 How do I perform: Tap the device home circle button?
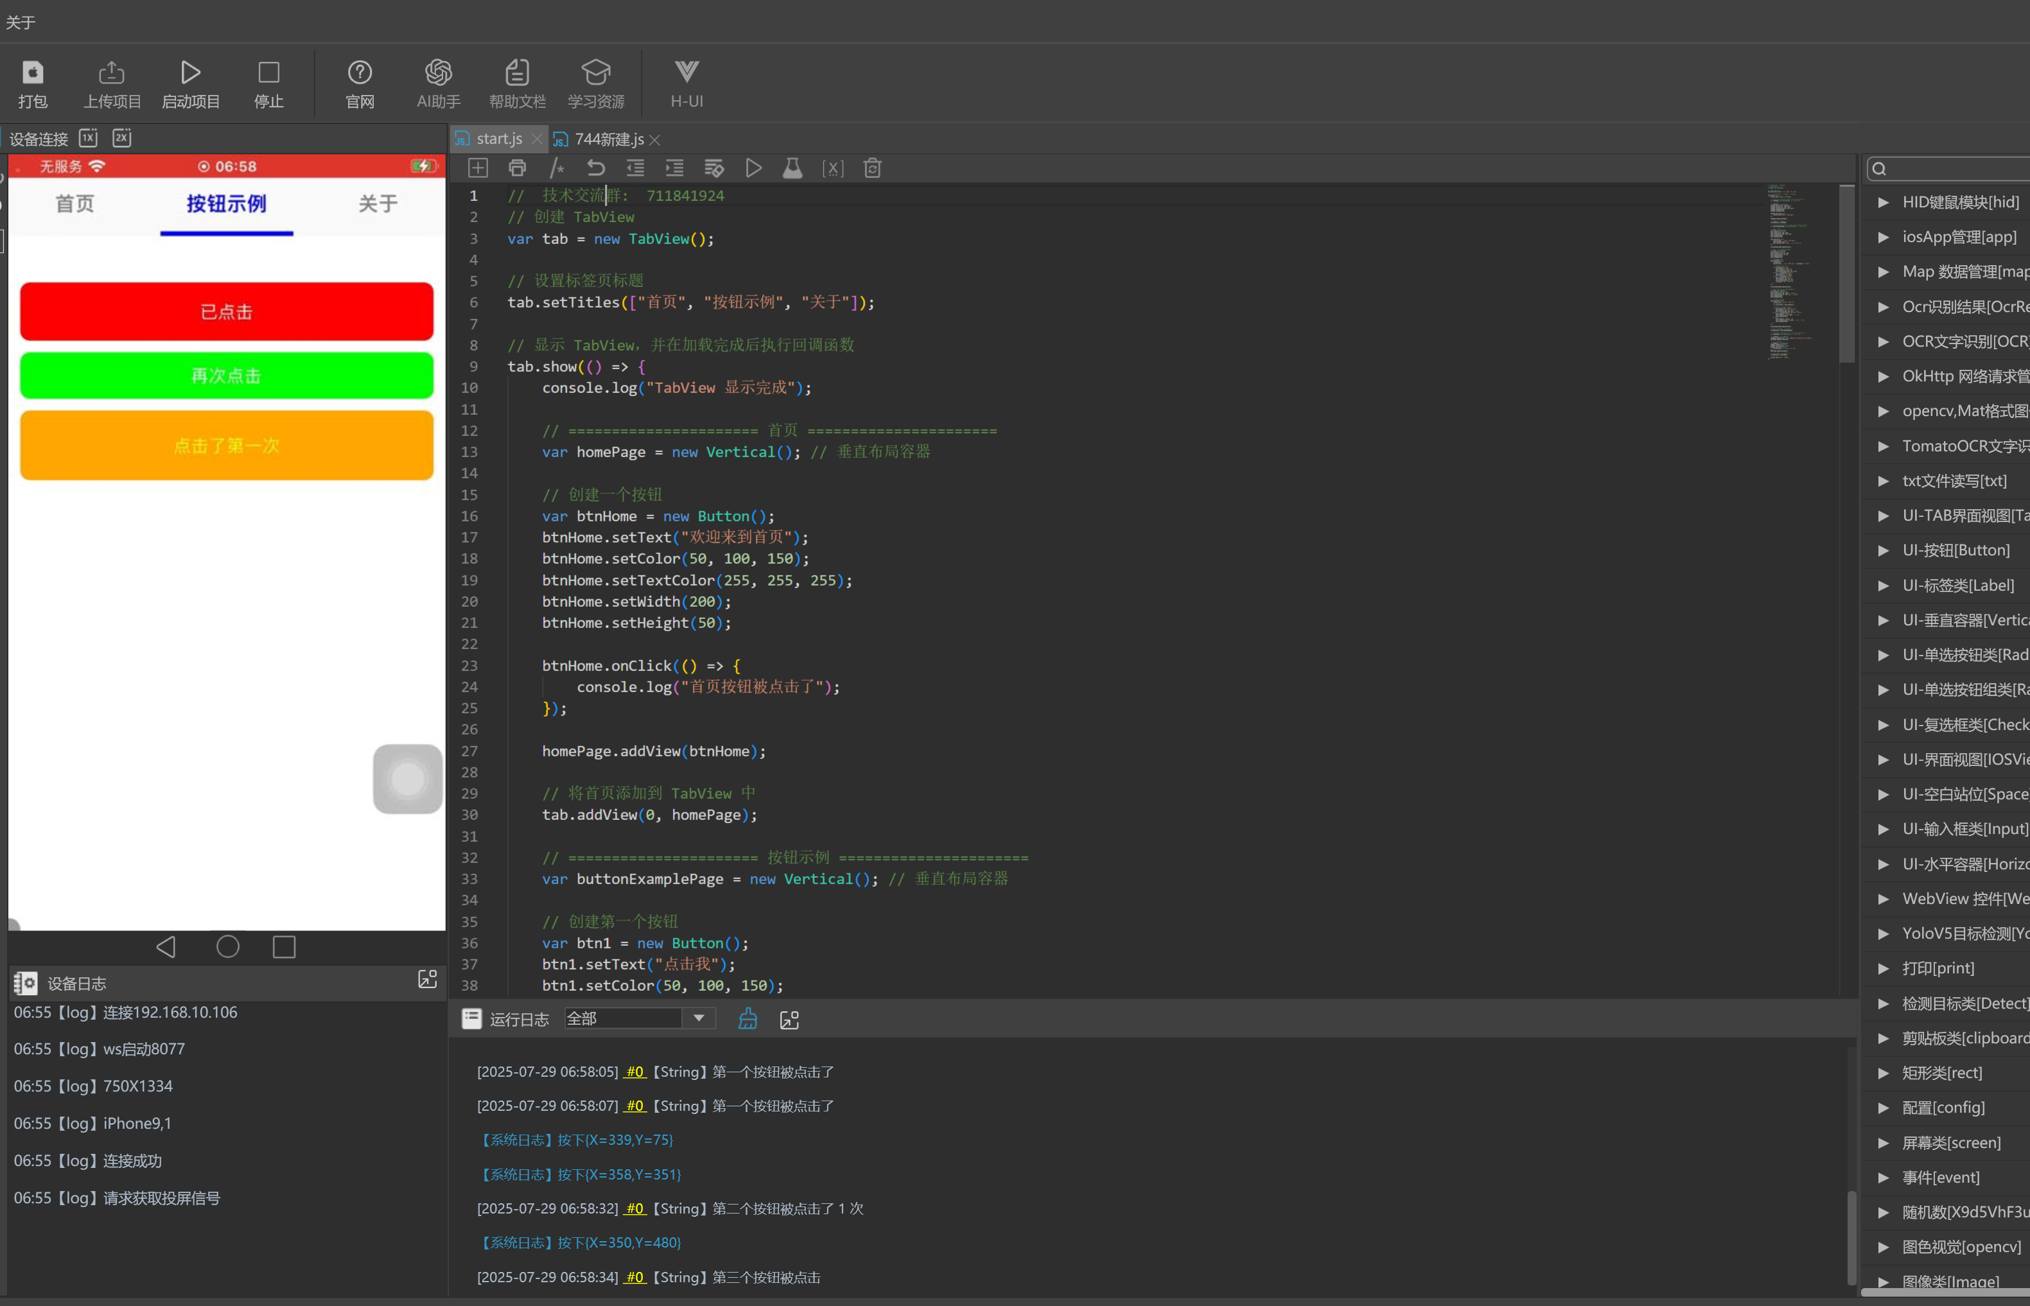pyautogui.click(x=227, y=946)
